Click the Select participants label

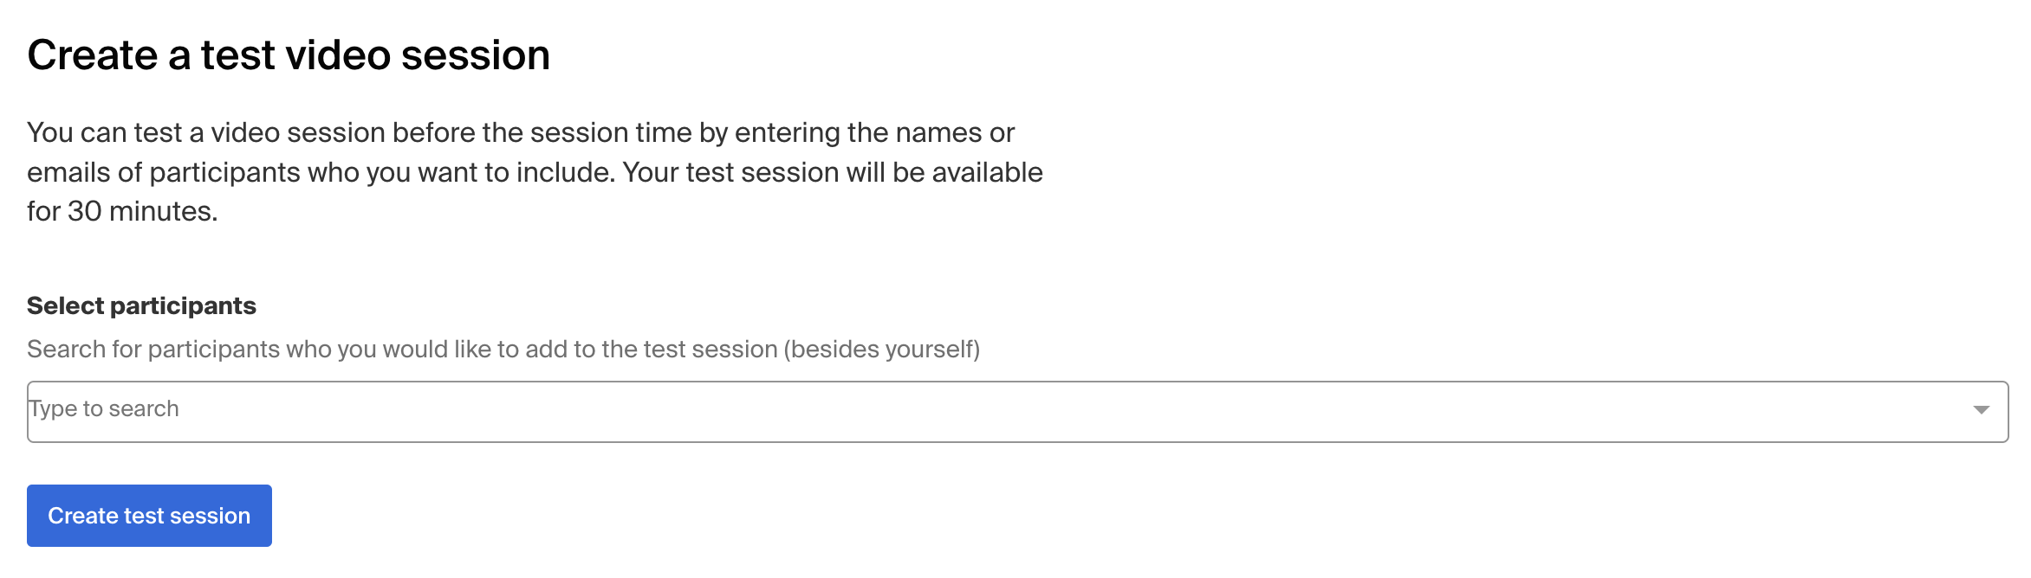141,305
